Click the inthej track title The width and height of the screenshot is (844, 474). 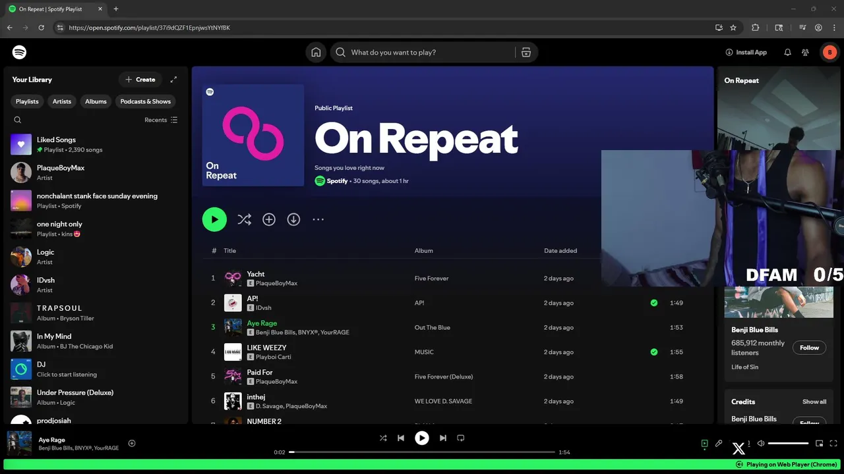point(257,397)
